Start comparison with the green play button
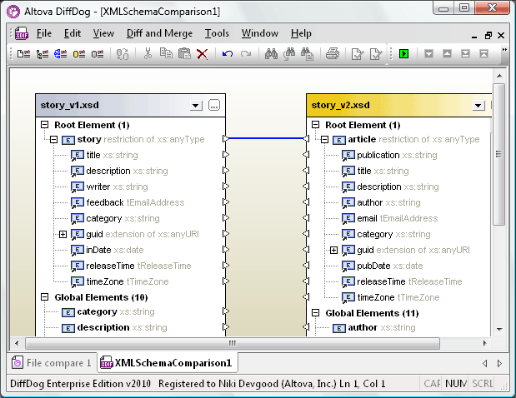This screenshot has width=516, height=398. [x=403, y=53]
